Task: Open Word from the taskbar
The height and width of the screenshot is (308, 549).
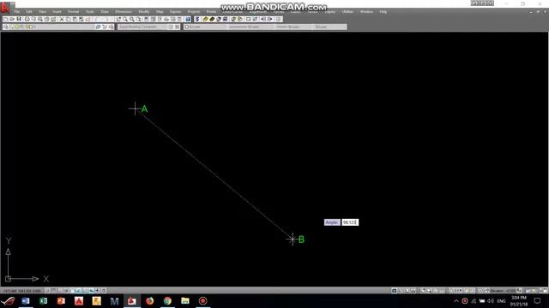Action: [26, 300]
